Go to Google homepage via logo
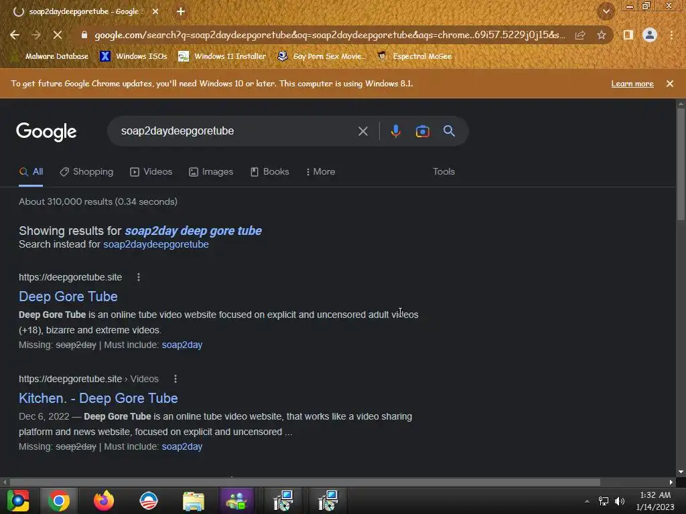 pos(46,132)
